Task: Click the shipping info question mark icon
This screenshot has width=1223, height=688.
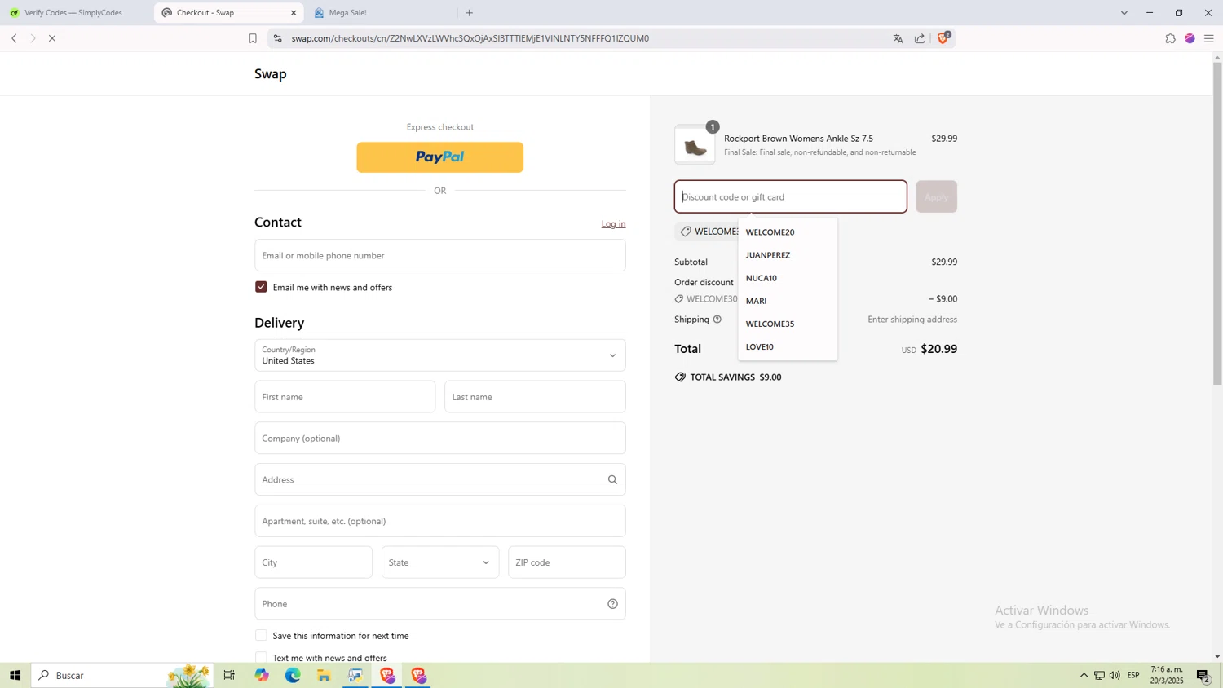Action: pos(717,320)
